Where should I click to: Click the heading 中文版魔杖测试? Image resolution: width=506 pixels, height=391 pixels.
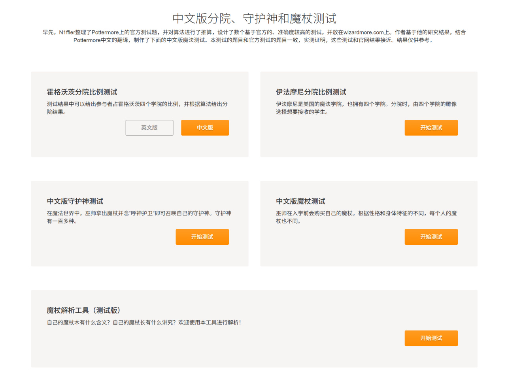pyautogui.click(x=300, y=201)
